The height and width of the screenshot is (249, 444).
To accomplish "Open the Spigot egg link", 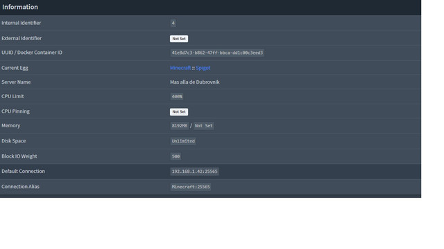I will tap(203, 68).
